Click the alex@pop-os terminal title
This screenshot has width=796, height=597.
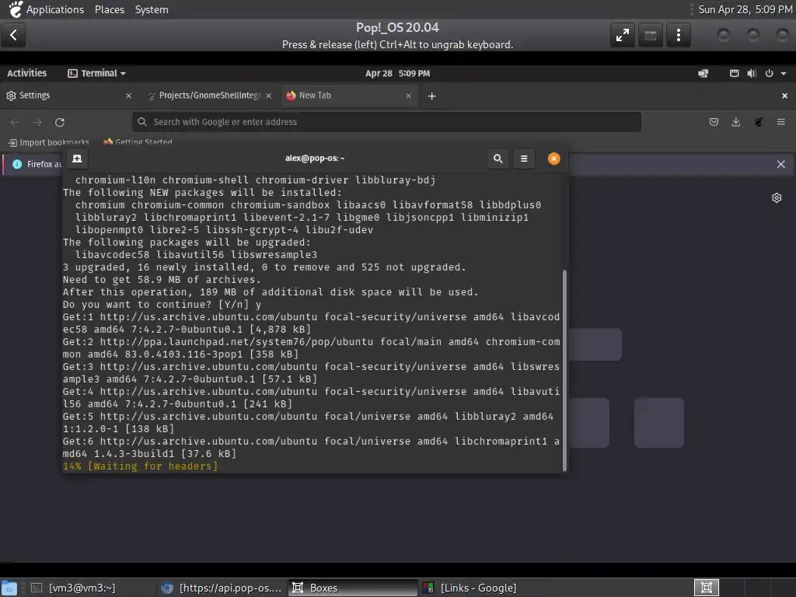click(x=315, y=159)
